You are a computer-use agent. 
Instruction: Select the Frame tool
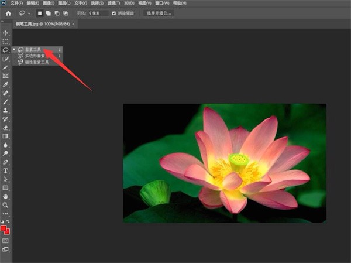coord(5,76)
